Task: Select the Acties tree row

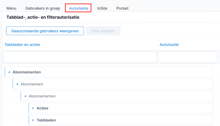Action: [x=121, y=108]
